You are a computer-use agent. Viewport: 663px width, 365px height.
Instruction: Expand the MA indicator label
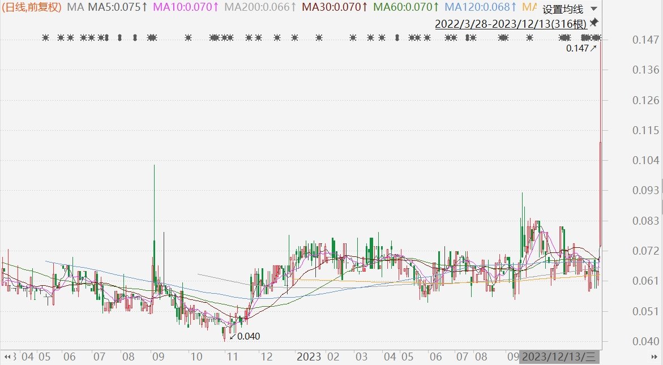click(75, 7)
